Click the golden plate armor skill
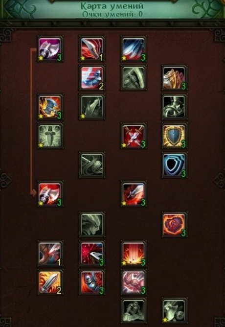 tap(175, 78)
